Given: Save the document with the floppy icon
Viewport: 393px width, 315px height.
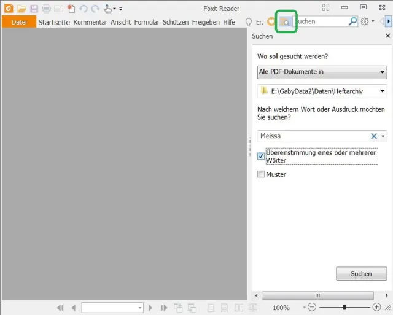Looking at the screenshot, I should click(34, 9).
